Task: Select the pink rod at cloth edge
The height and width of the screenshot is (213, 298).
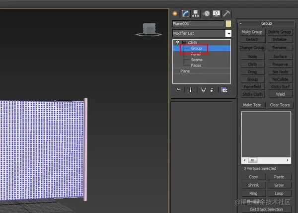Action: pyautogui.click(x=86, y=149)
